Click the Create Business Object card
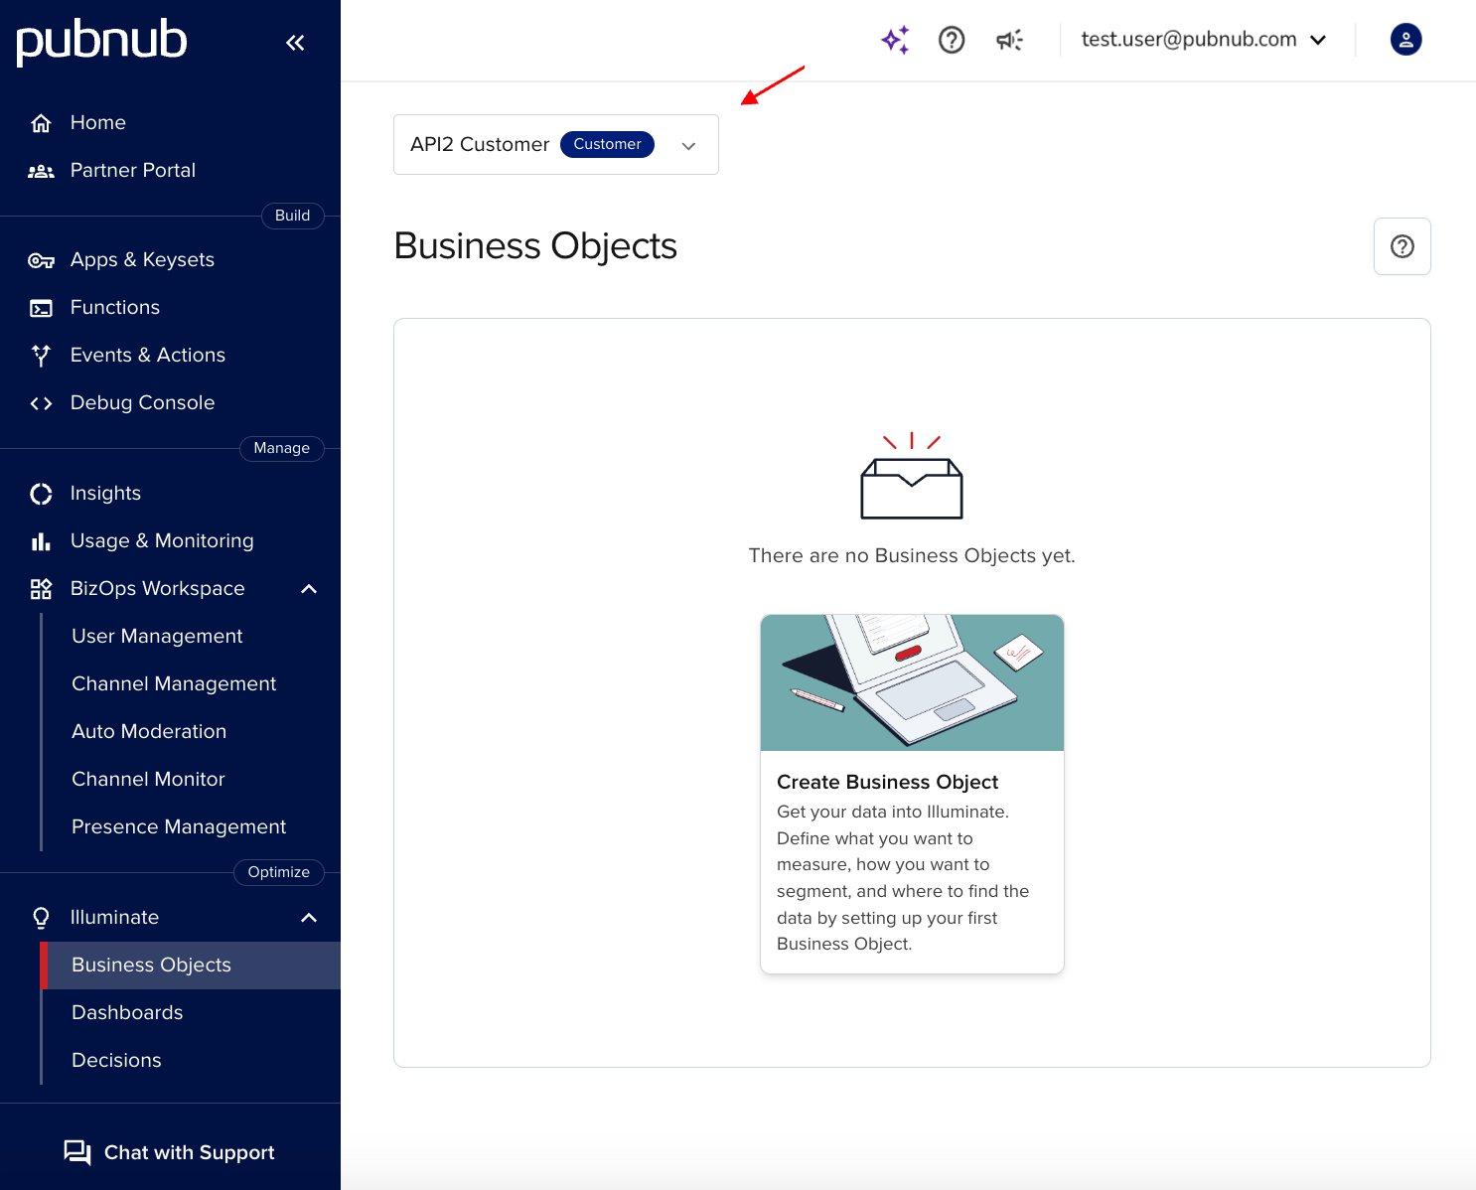1476x1190 pixels. pos(911,793)
